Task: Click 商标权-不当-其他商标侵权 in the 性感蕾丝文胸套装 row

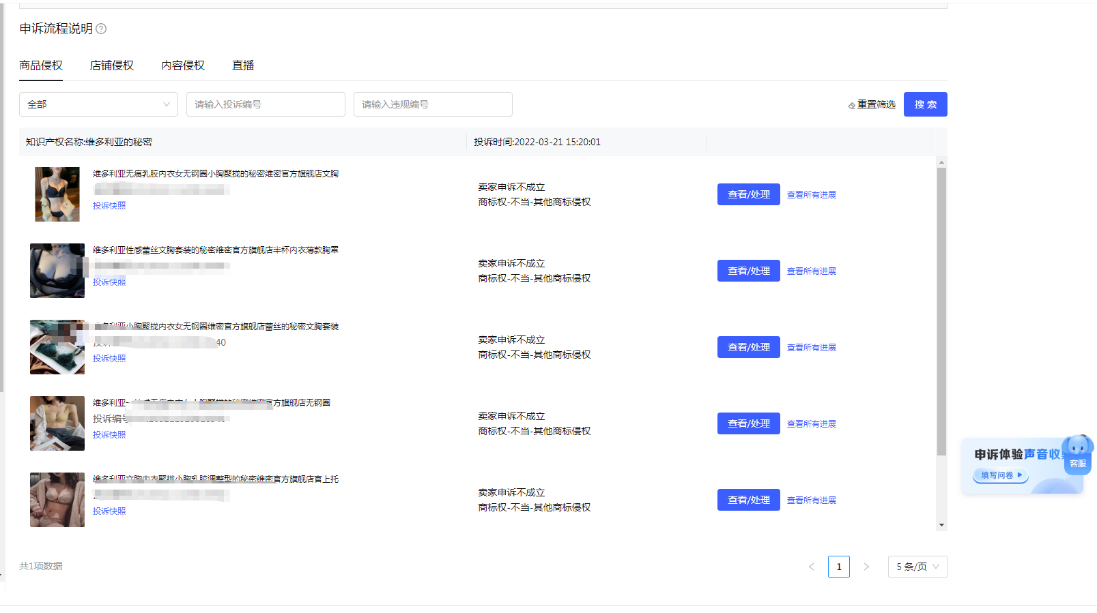Action: click(x=535, y=278)
